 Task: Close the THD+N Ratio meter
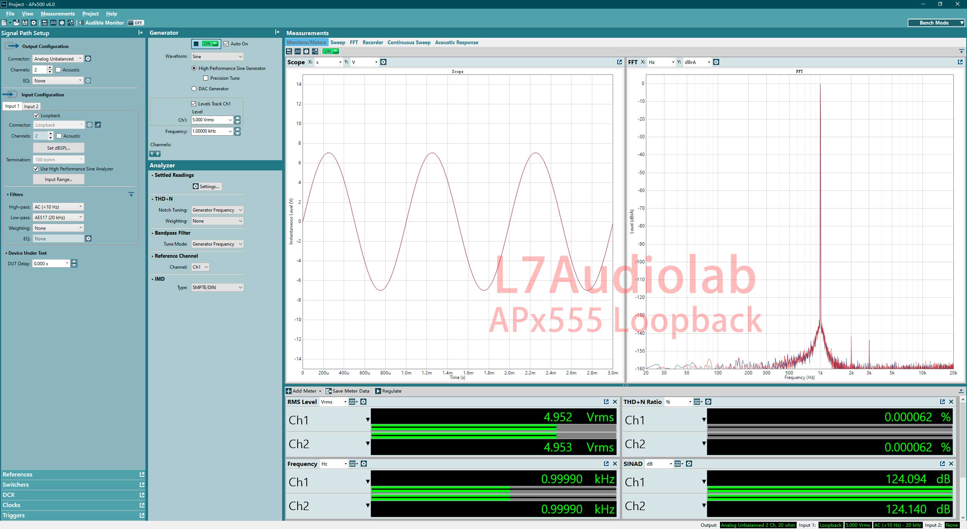(951, 402)
